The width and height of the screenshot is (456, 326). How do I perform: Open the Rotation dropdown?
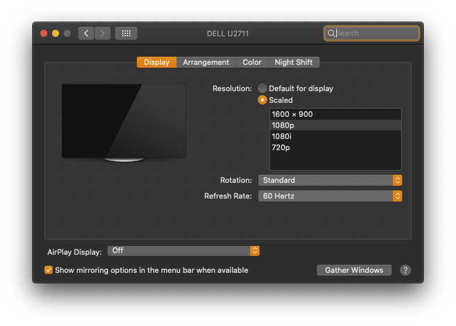pos(330,180)
